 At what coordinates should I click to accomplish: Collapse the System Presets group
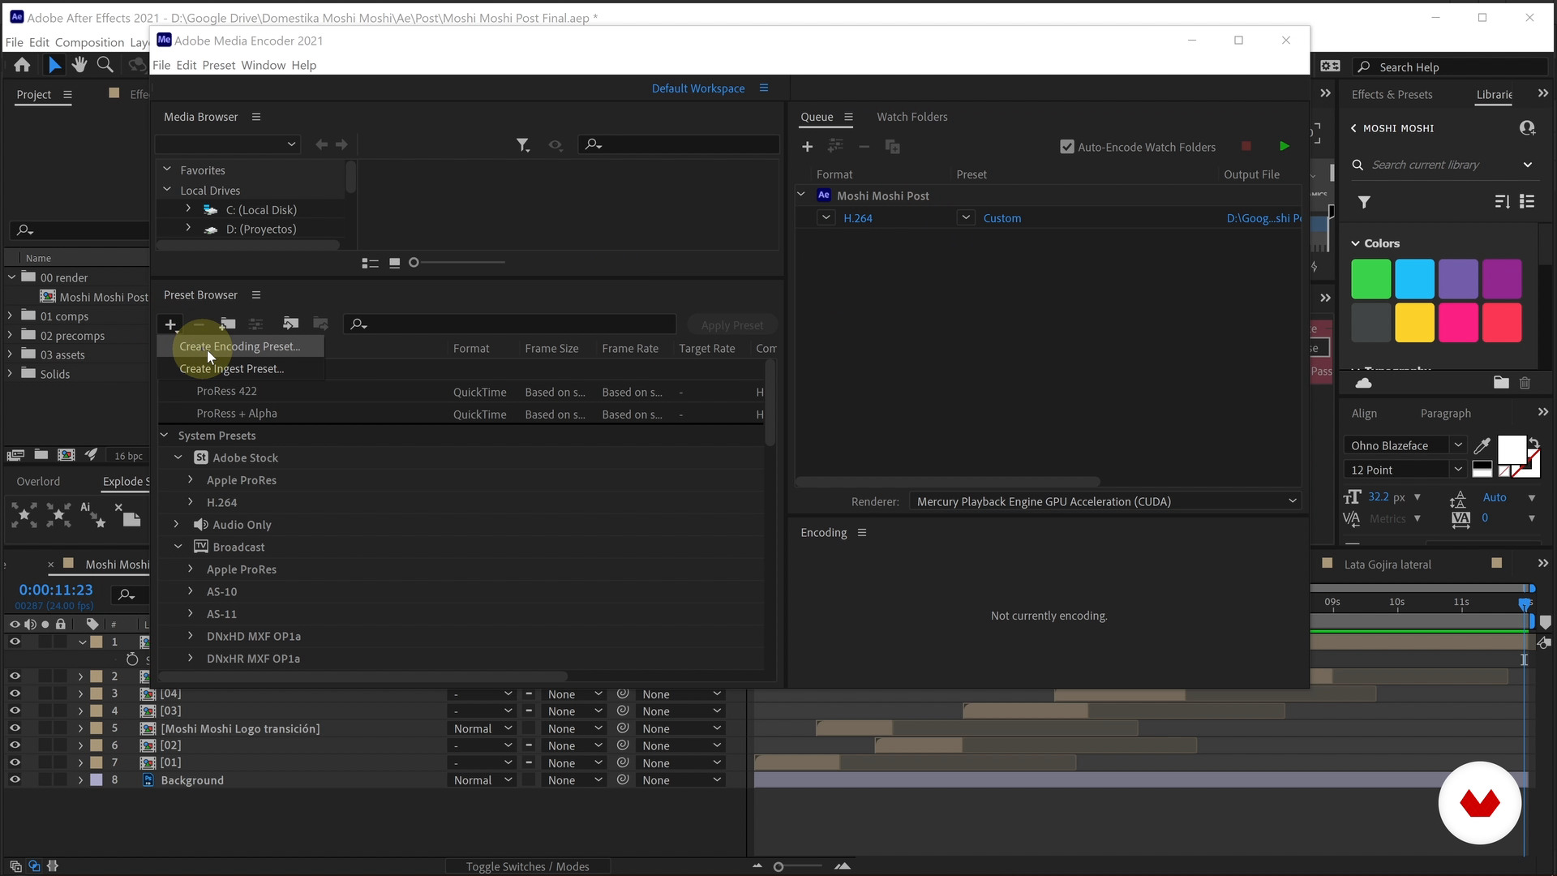pyautogui.click(x=165, y=436)
